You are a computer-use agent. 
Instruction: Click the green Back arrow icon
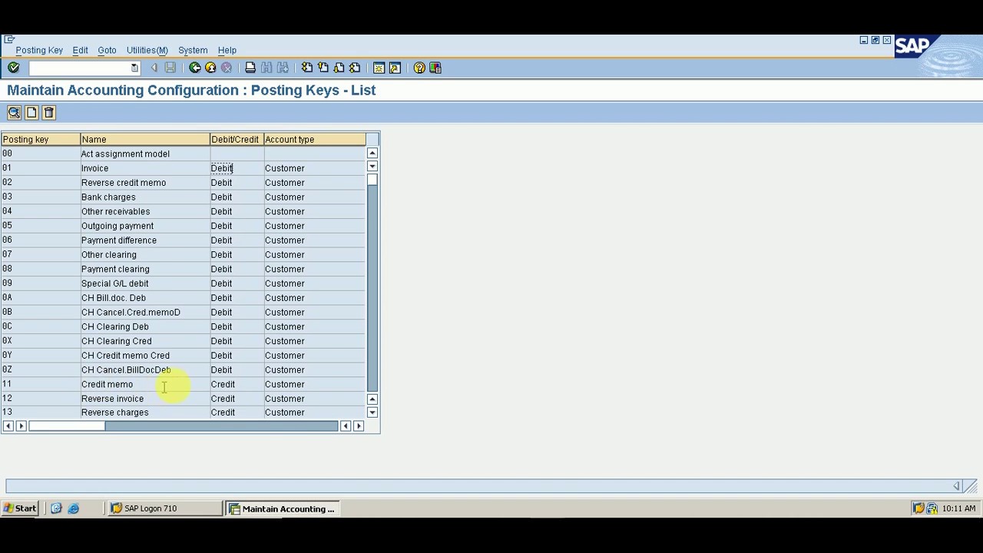point(195,68)
